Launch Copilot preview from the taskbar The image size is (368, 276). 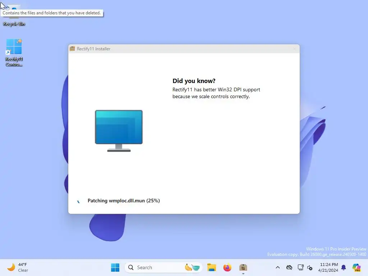pos(356,267)
